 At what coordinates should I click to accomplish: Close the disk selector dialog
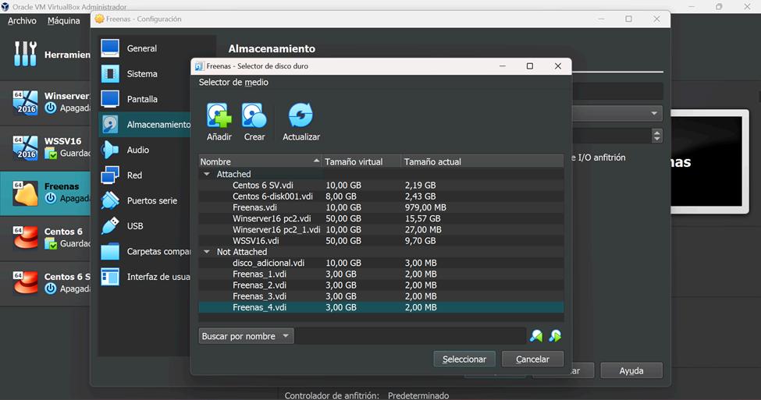pyautogui.click(x=557, y=66)
